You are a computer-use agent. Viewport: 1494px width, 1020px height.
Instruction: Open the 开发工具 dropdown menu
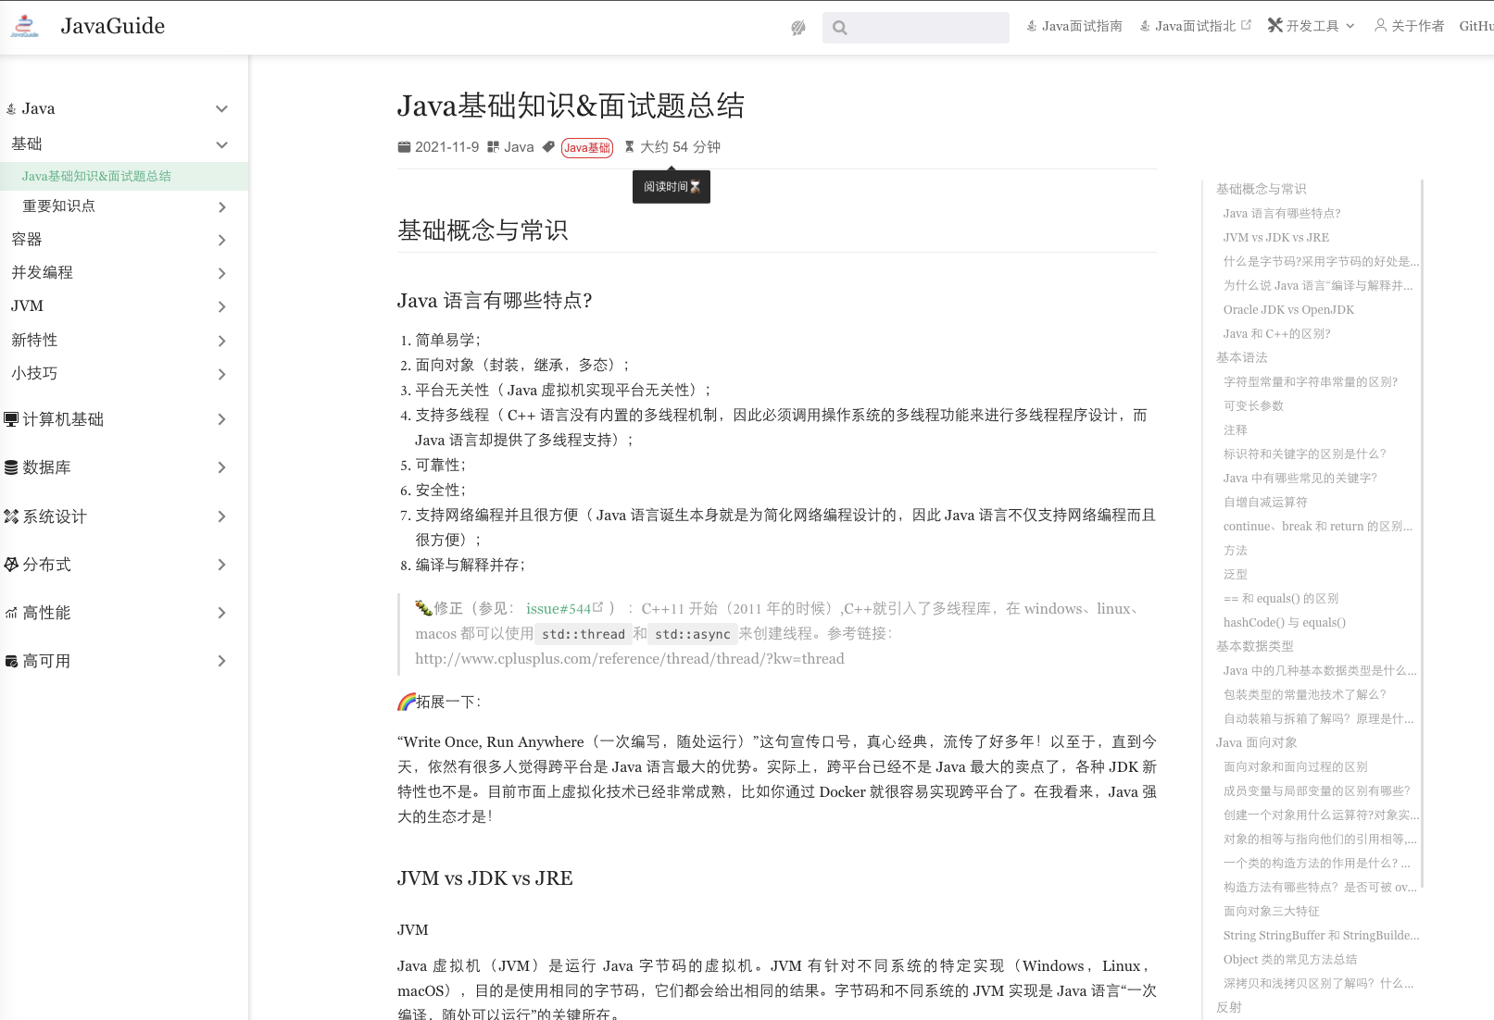click(1311, 26)
